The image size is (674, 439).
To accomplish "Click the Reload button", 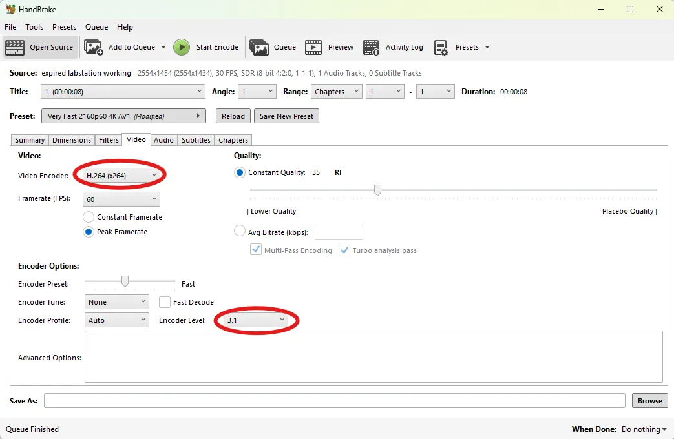I will pos(233,116).
